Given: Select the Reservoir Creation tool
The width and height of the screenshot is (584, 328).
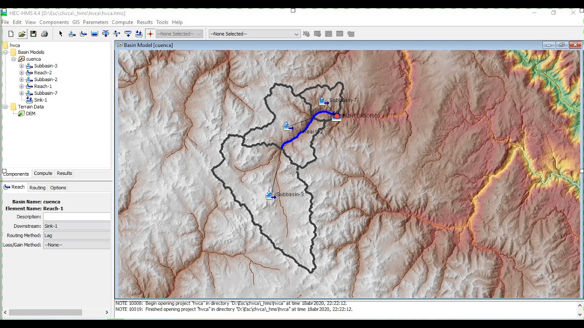Looking at the screenshot, I should [94, 34].
